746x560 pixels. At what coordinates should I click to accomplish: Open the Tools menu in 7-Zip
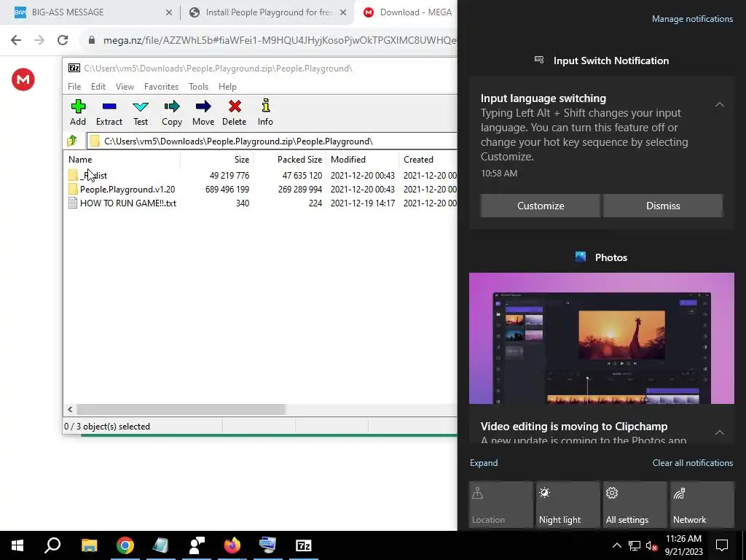click(198, 87)
